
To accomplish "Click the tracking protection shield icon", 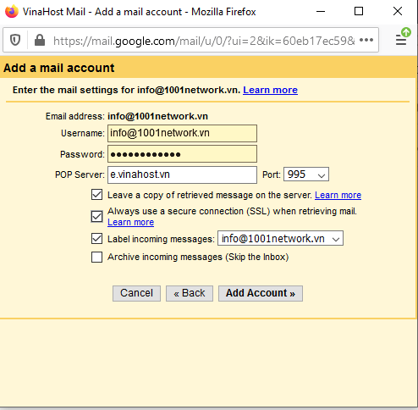I will [15, 40].
